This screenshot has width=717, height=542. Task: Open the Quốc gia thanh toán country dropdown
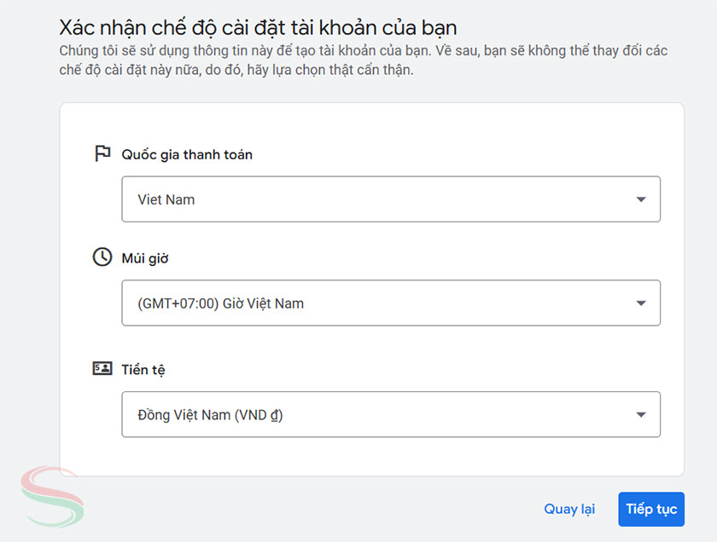pyautogui.click(x=391, y=199)
